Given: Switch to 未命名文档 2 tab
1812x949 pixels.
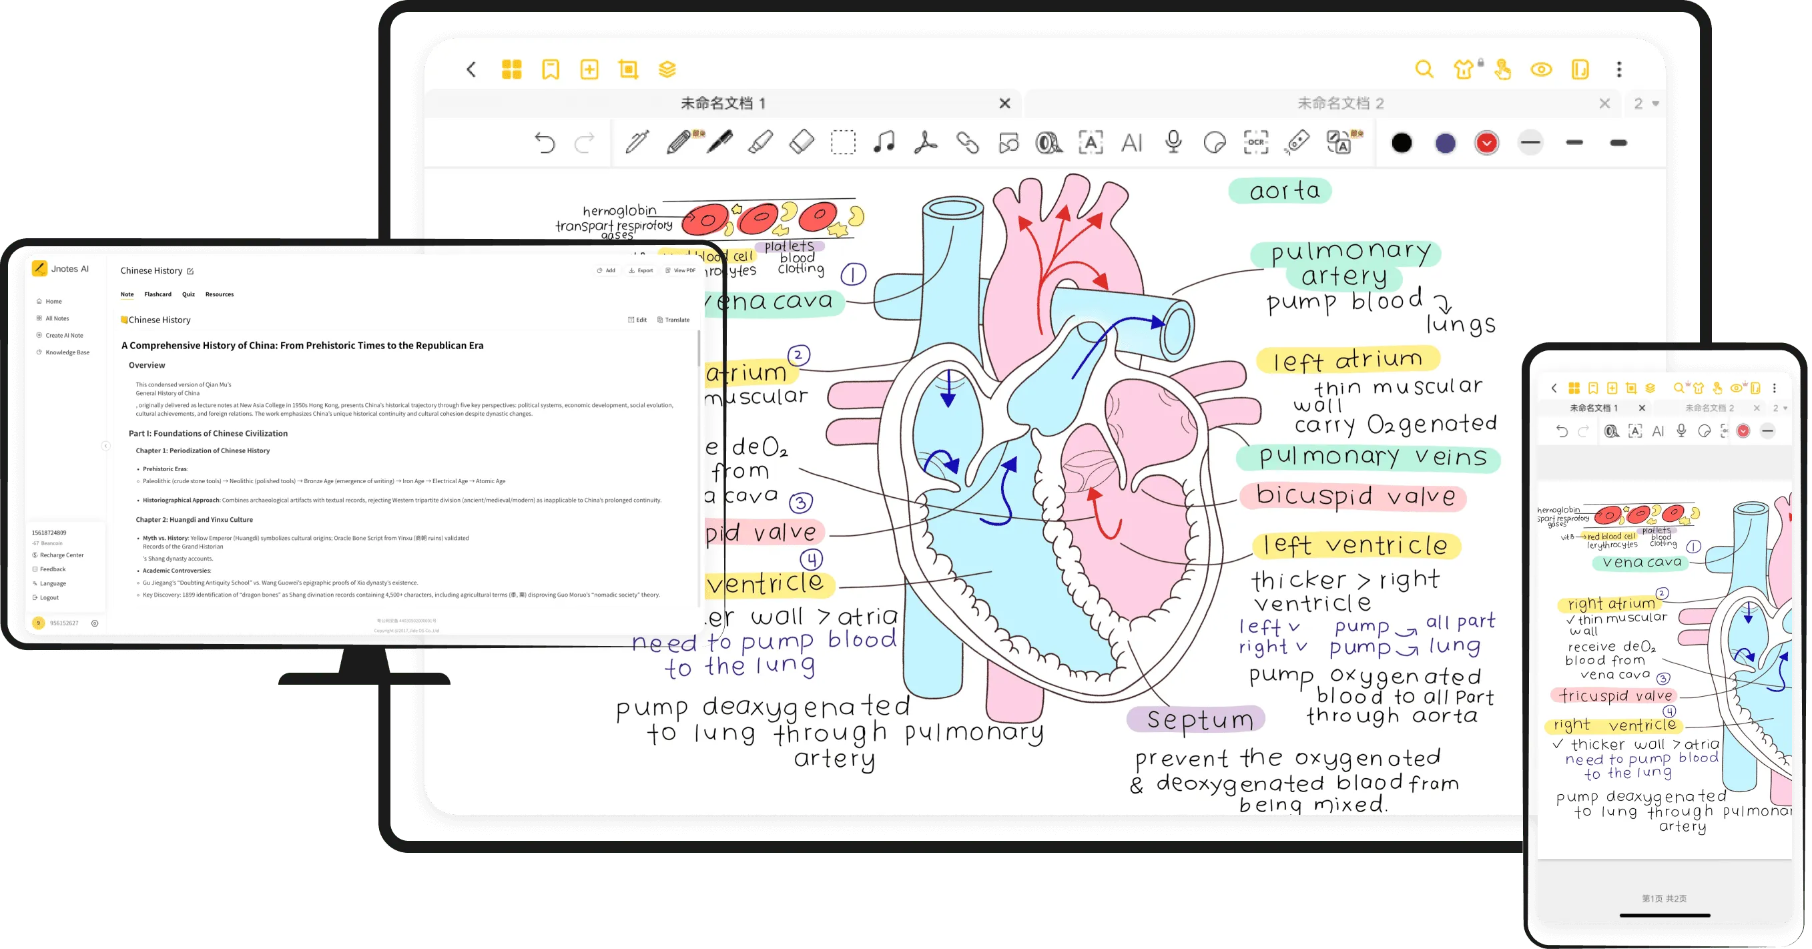Looking at the screenshot, I should 1339,104.
